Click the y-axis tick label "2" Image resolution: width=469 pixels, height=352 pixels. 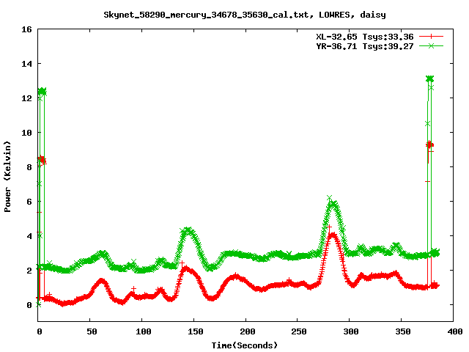[x=29, y=271]
